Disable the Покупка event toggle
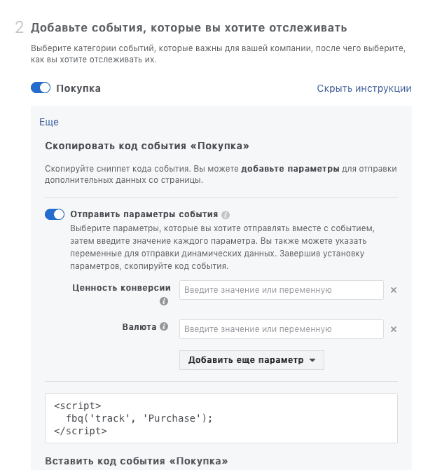 pyautogui.click(x=41, y=88)
